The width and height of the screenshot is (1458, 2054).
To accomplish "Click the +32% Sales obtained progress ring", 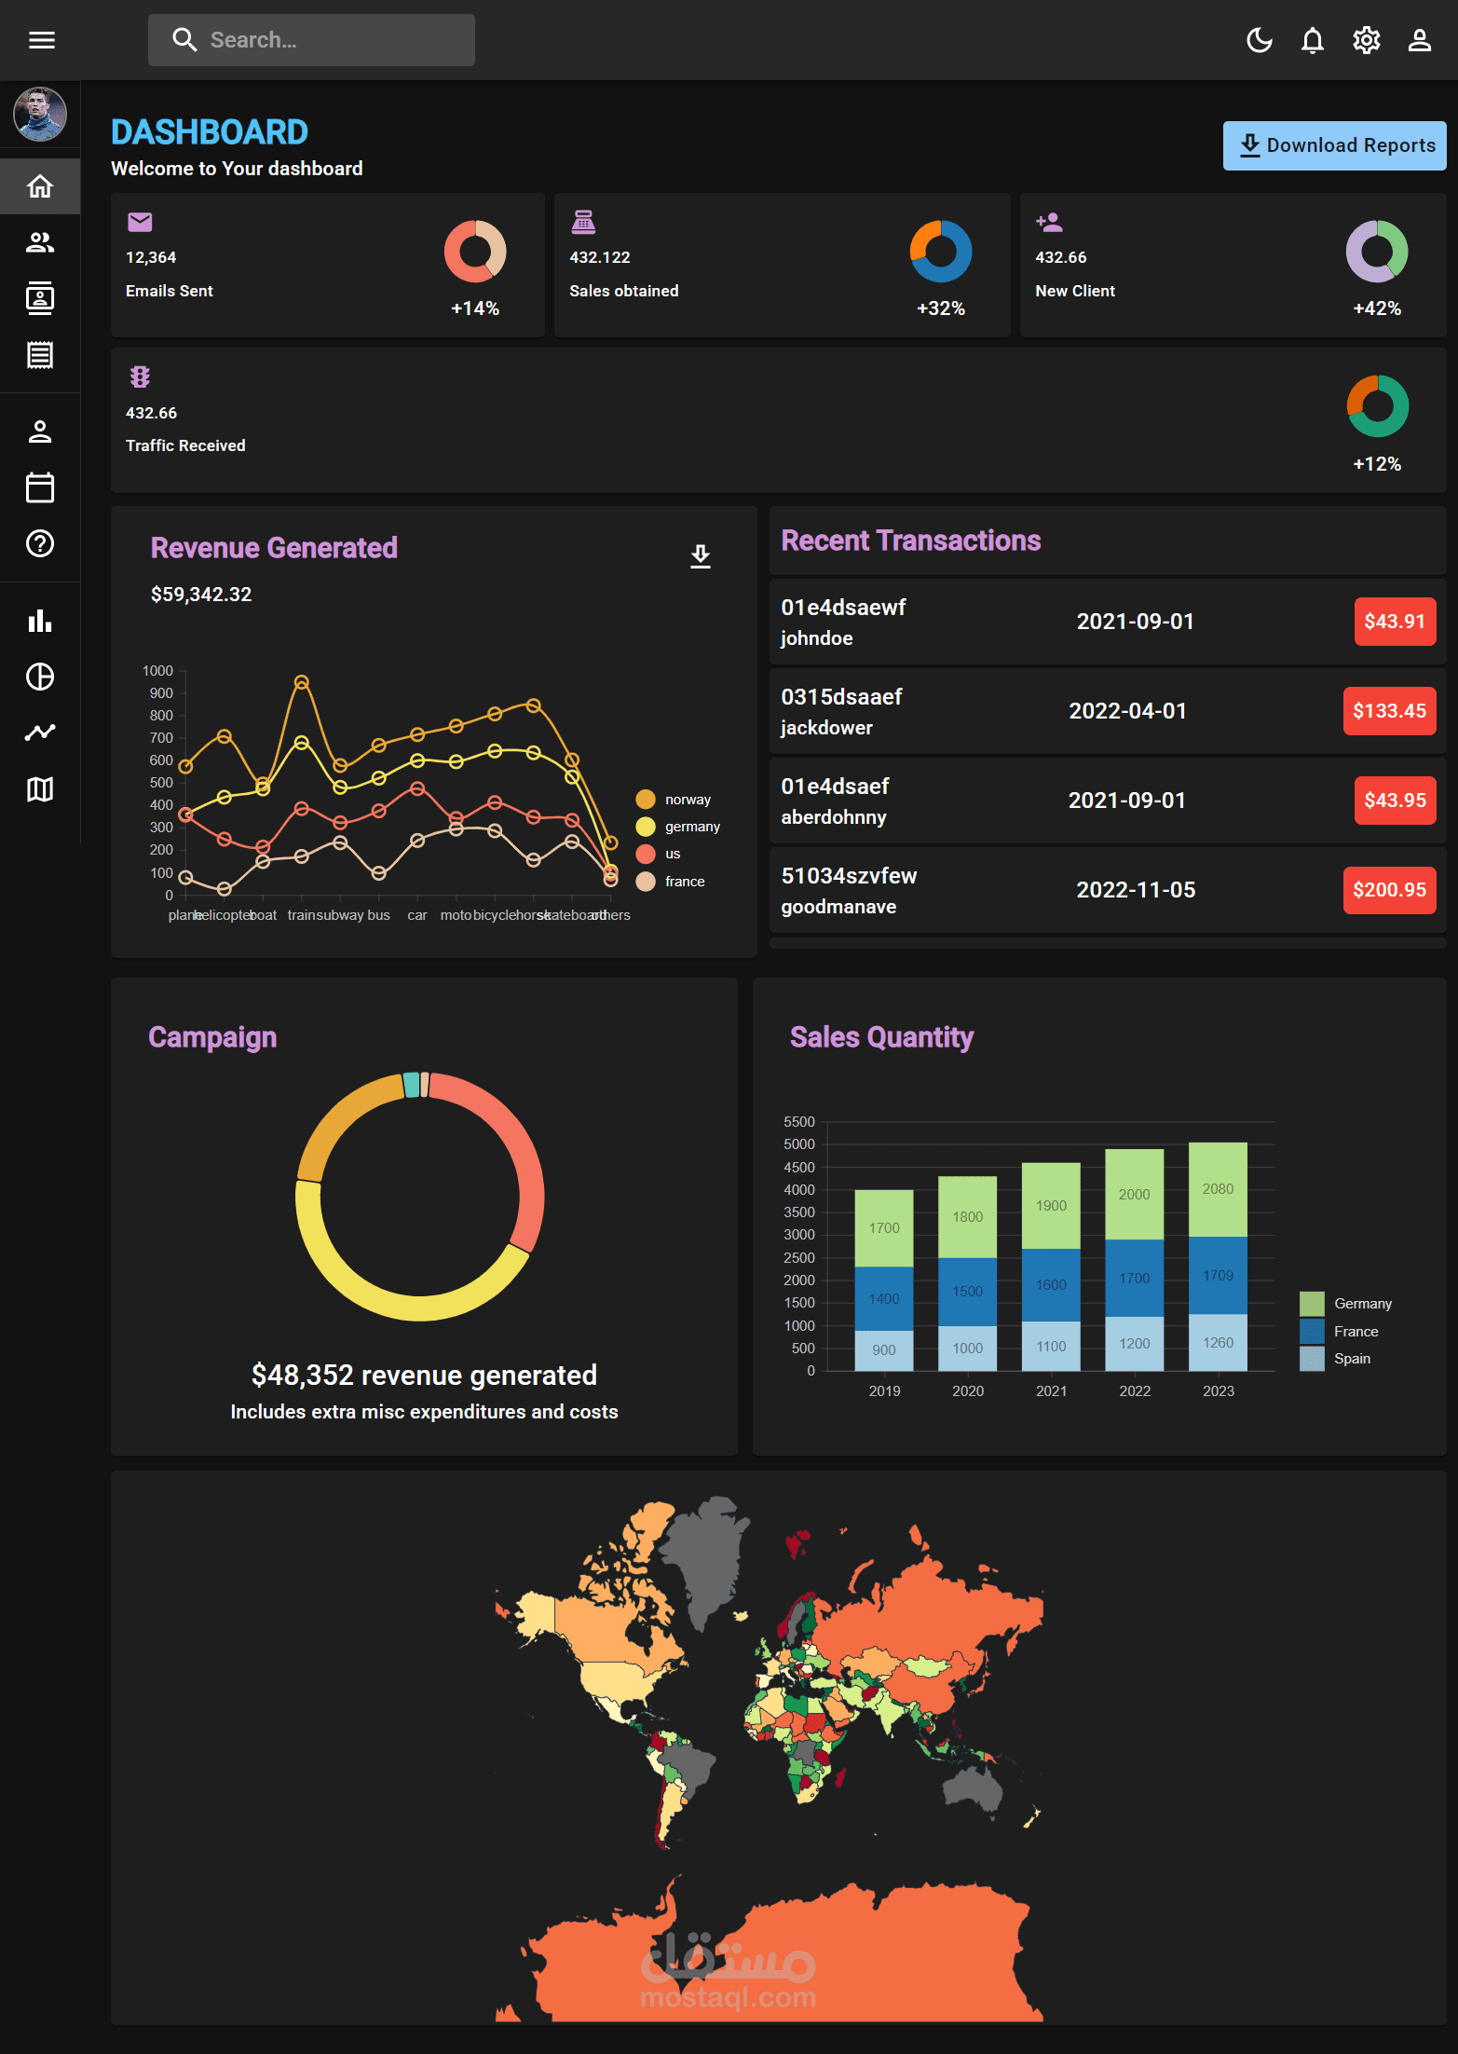I will click(x=941, y=252).
